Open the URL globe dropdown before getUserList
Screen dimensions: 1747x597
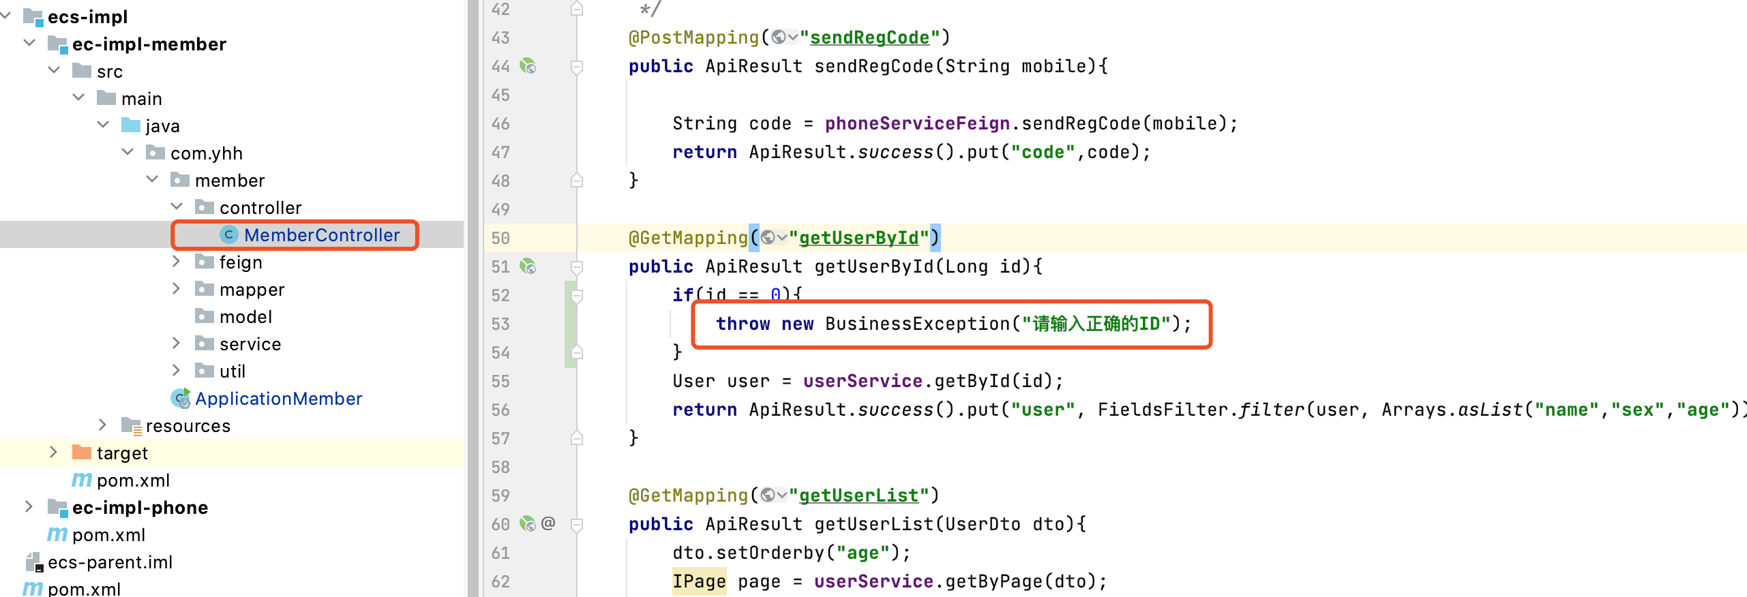pyautogui.click(x=773, y=495)
